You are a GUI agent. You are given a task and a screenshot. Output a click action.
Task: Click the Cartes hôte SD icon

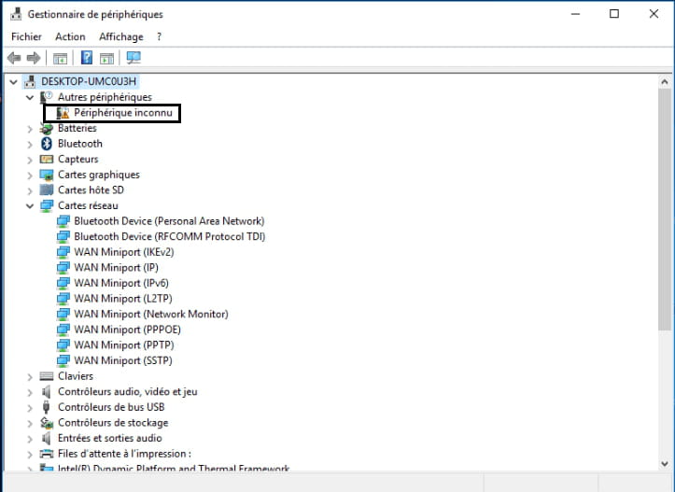(x=46, y=190)
